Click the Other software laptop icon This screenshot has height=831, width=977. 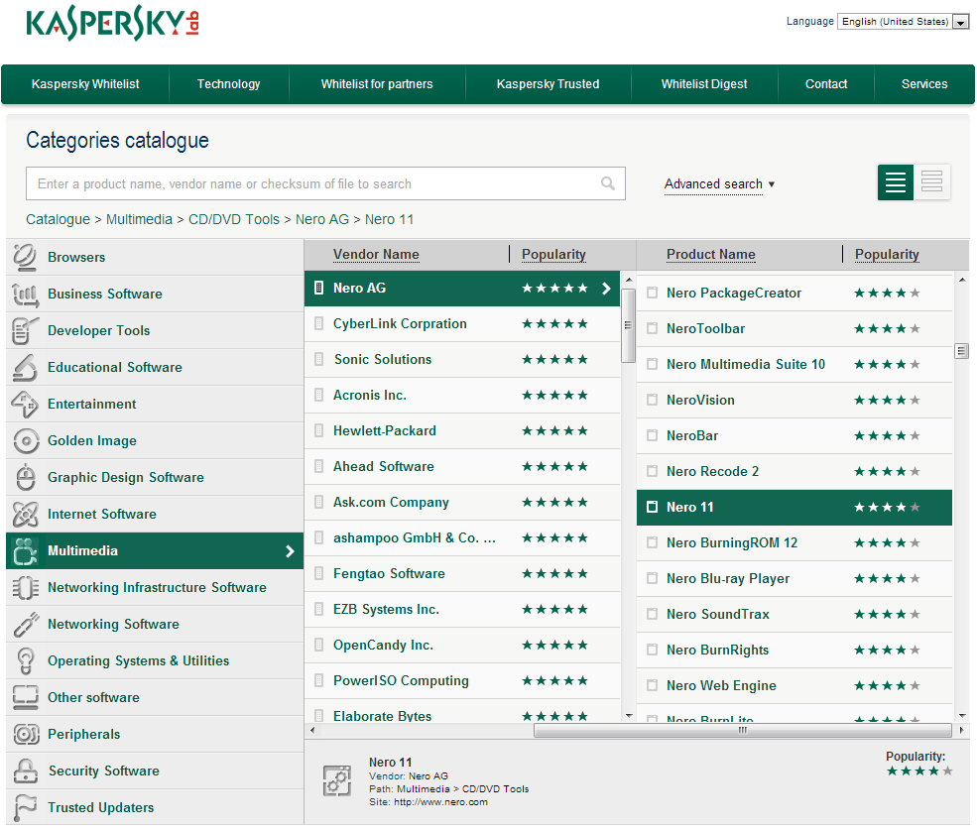(x=26, y=698)
